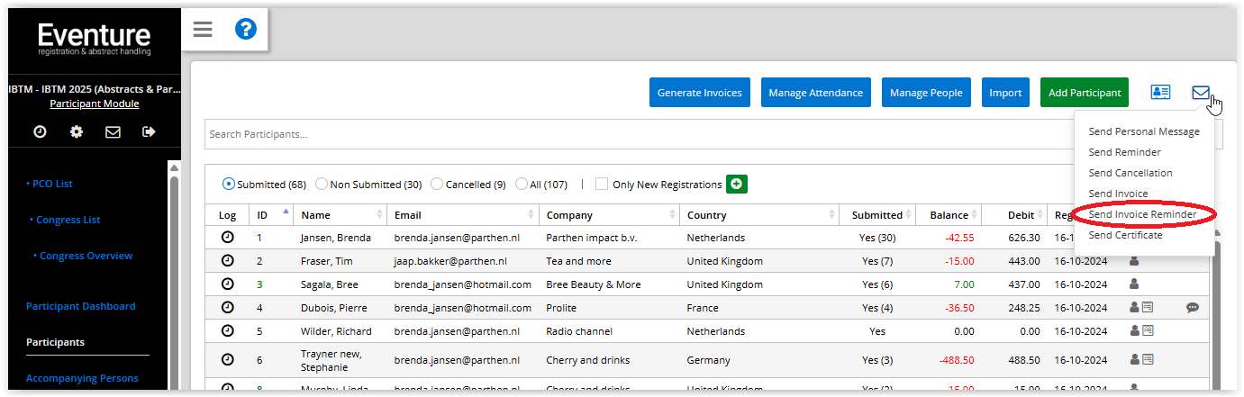Viewport: 1244px width, 397px height.
Task: Sort the table by the Name column
Action: pos(316,215)
